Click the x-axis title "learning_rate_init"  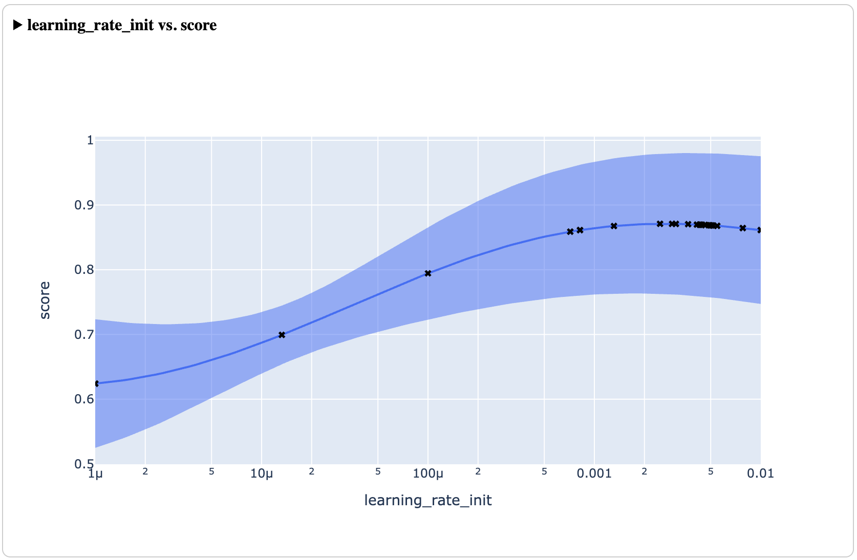[x=427, y=500]
